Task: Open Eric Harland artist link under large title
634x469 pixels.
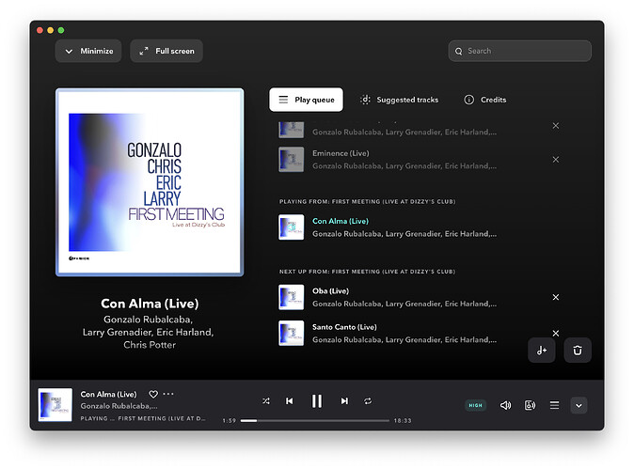Action: [184, 332]
